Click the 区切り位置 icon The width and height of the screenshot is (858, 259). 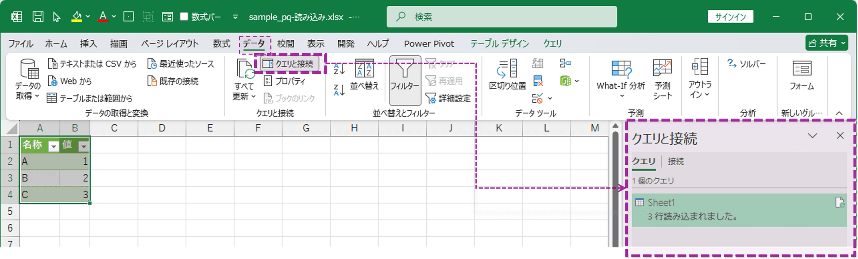click(508, 75)
